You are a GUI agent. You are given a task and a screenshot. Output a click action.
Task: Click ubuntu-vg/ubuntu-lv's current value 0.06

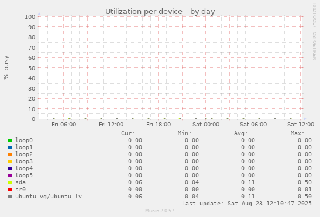point(135,197)
